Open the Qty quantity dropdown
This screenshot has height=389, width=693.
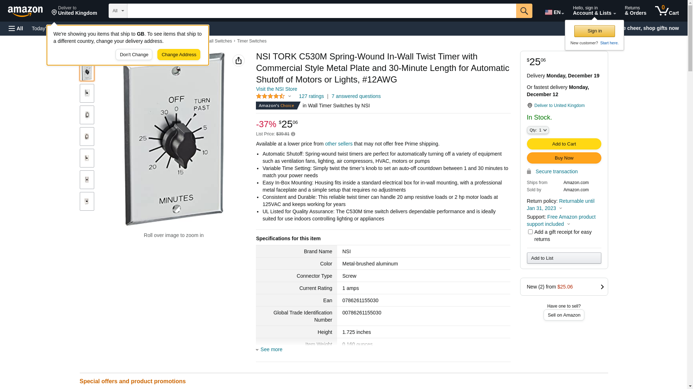click(538, 130)
